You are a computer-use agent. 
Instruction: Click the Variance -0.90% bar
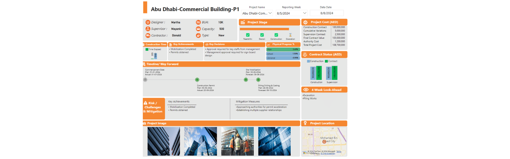click(x=283, y=58)
